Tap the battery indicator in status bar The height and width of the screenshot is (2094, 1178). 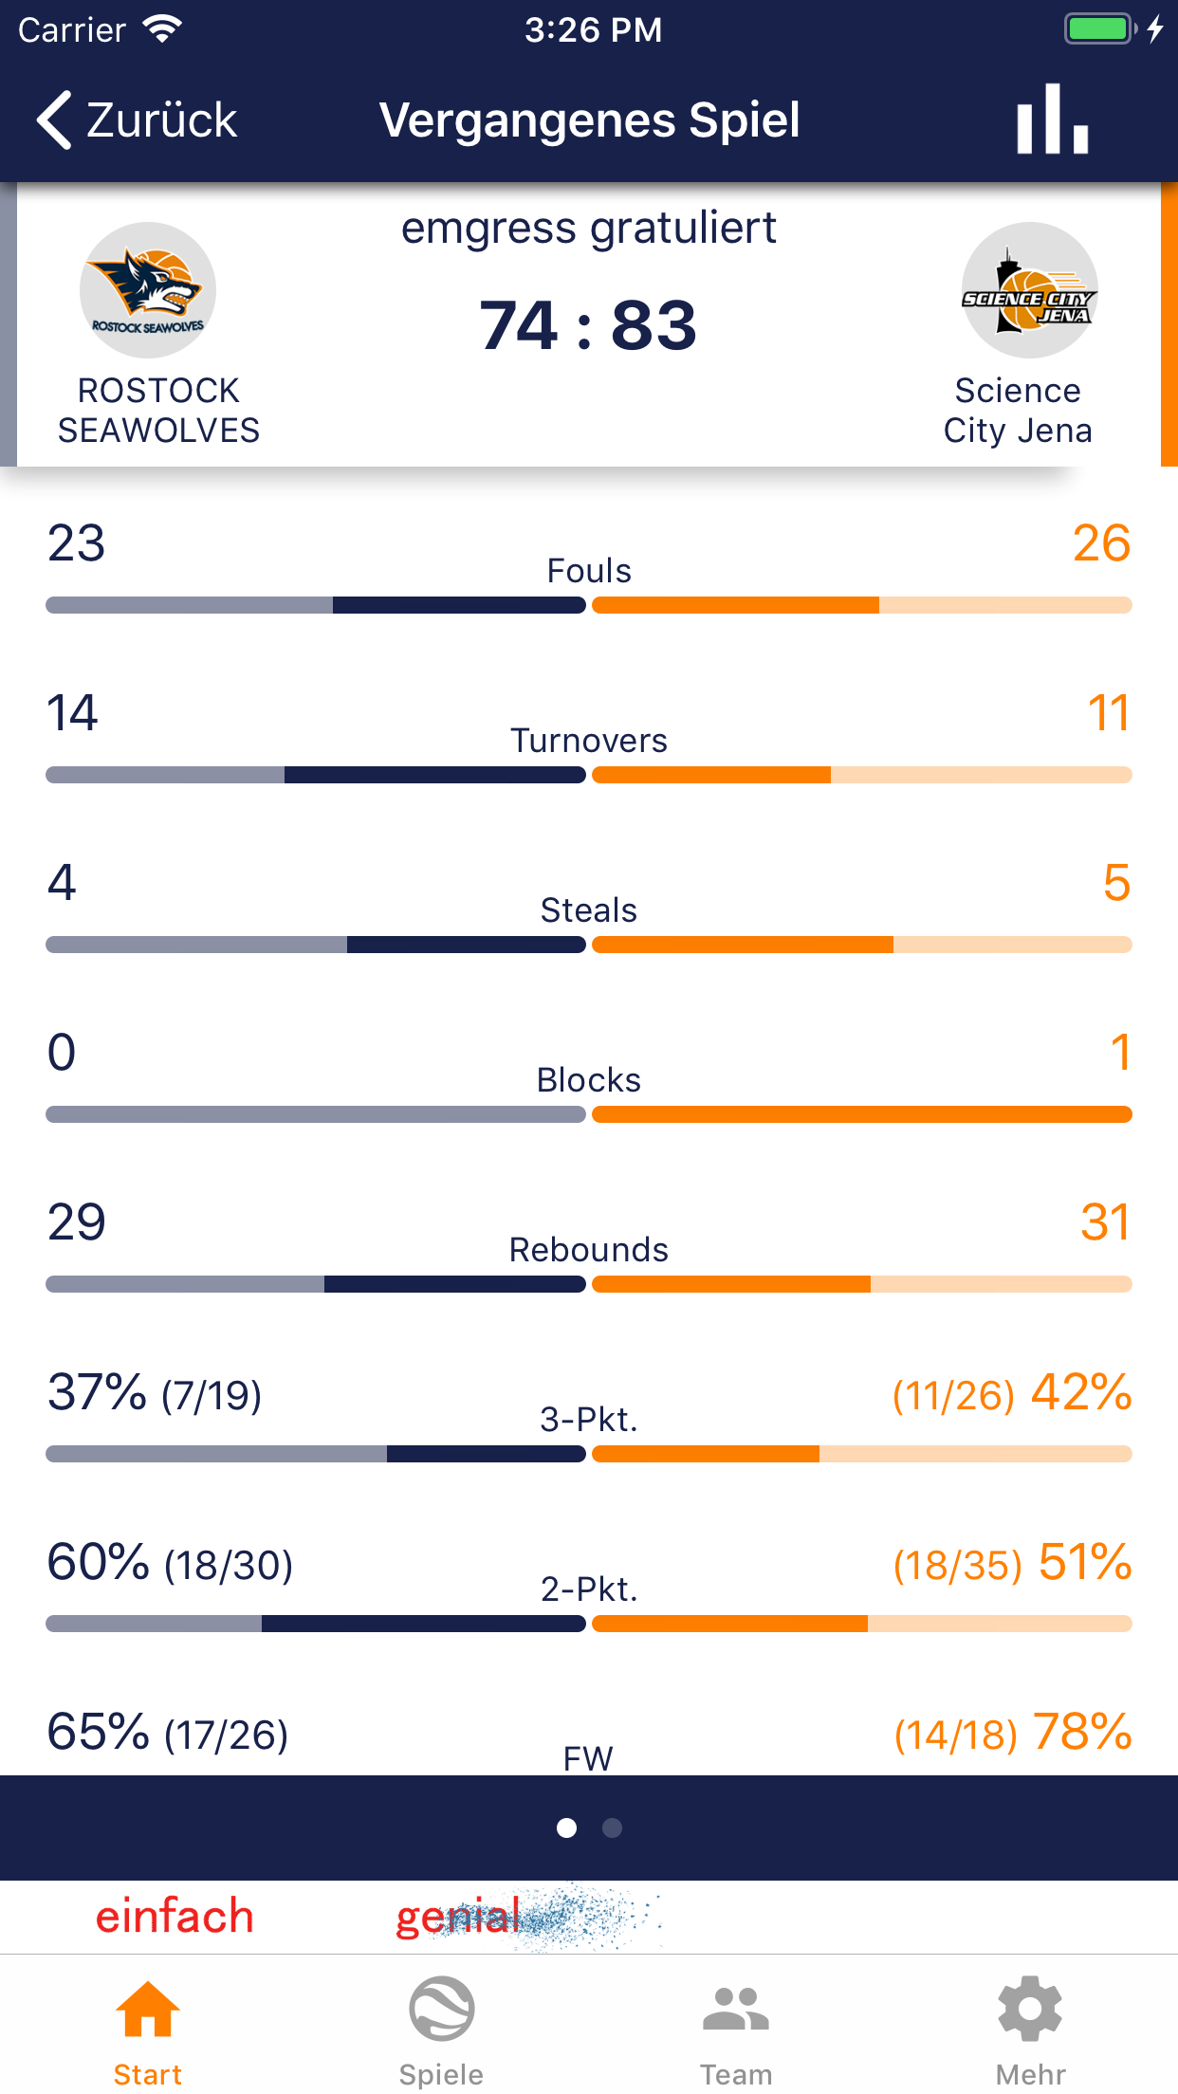pyautogui.click(x=1099, y=29)
